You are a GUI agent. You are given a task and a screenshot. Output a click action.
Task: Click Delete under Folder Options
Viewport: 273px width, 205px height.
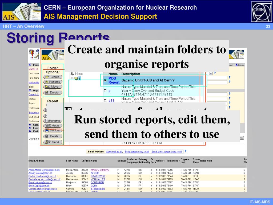53,92
